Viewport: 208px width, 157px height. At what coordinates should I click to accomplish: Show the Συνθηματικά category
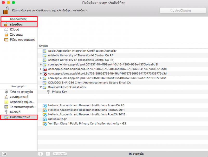pos(19,97)
